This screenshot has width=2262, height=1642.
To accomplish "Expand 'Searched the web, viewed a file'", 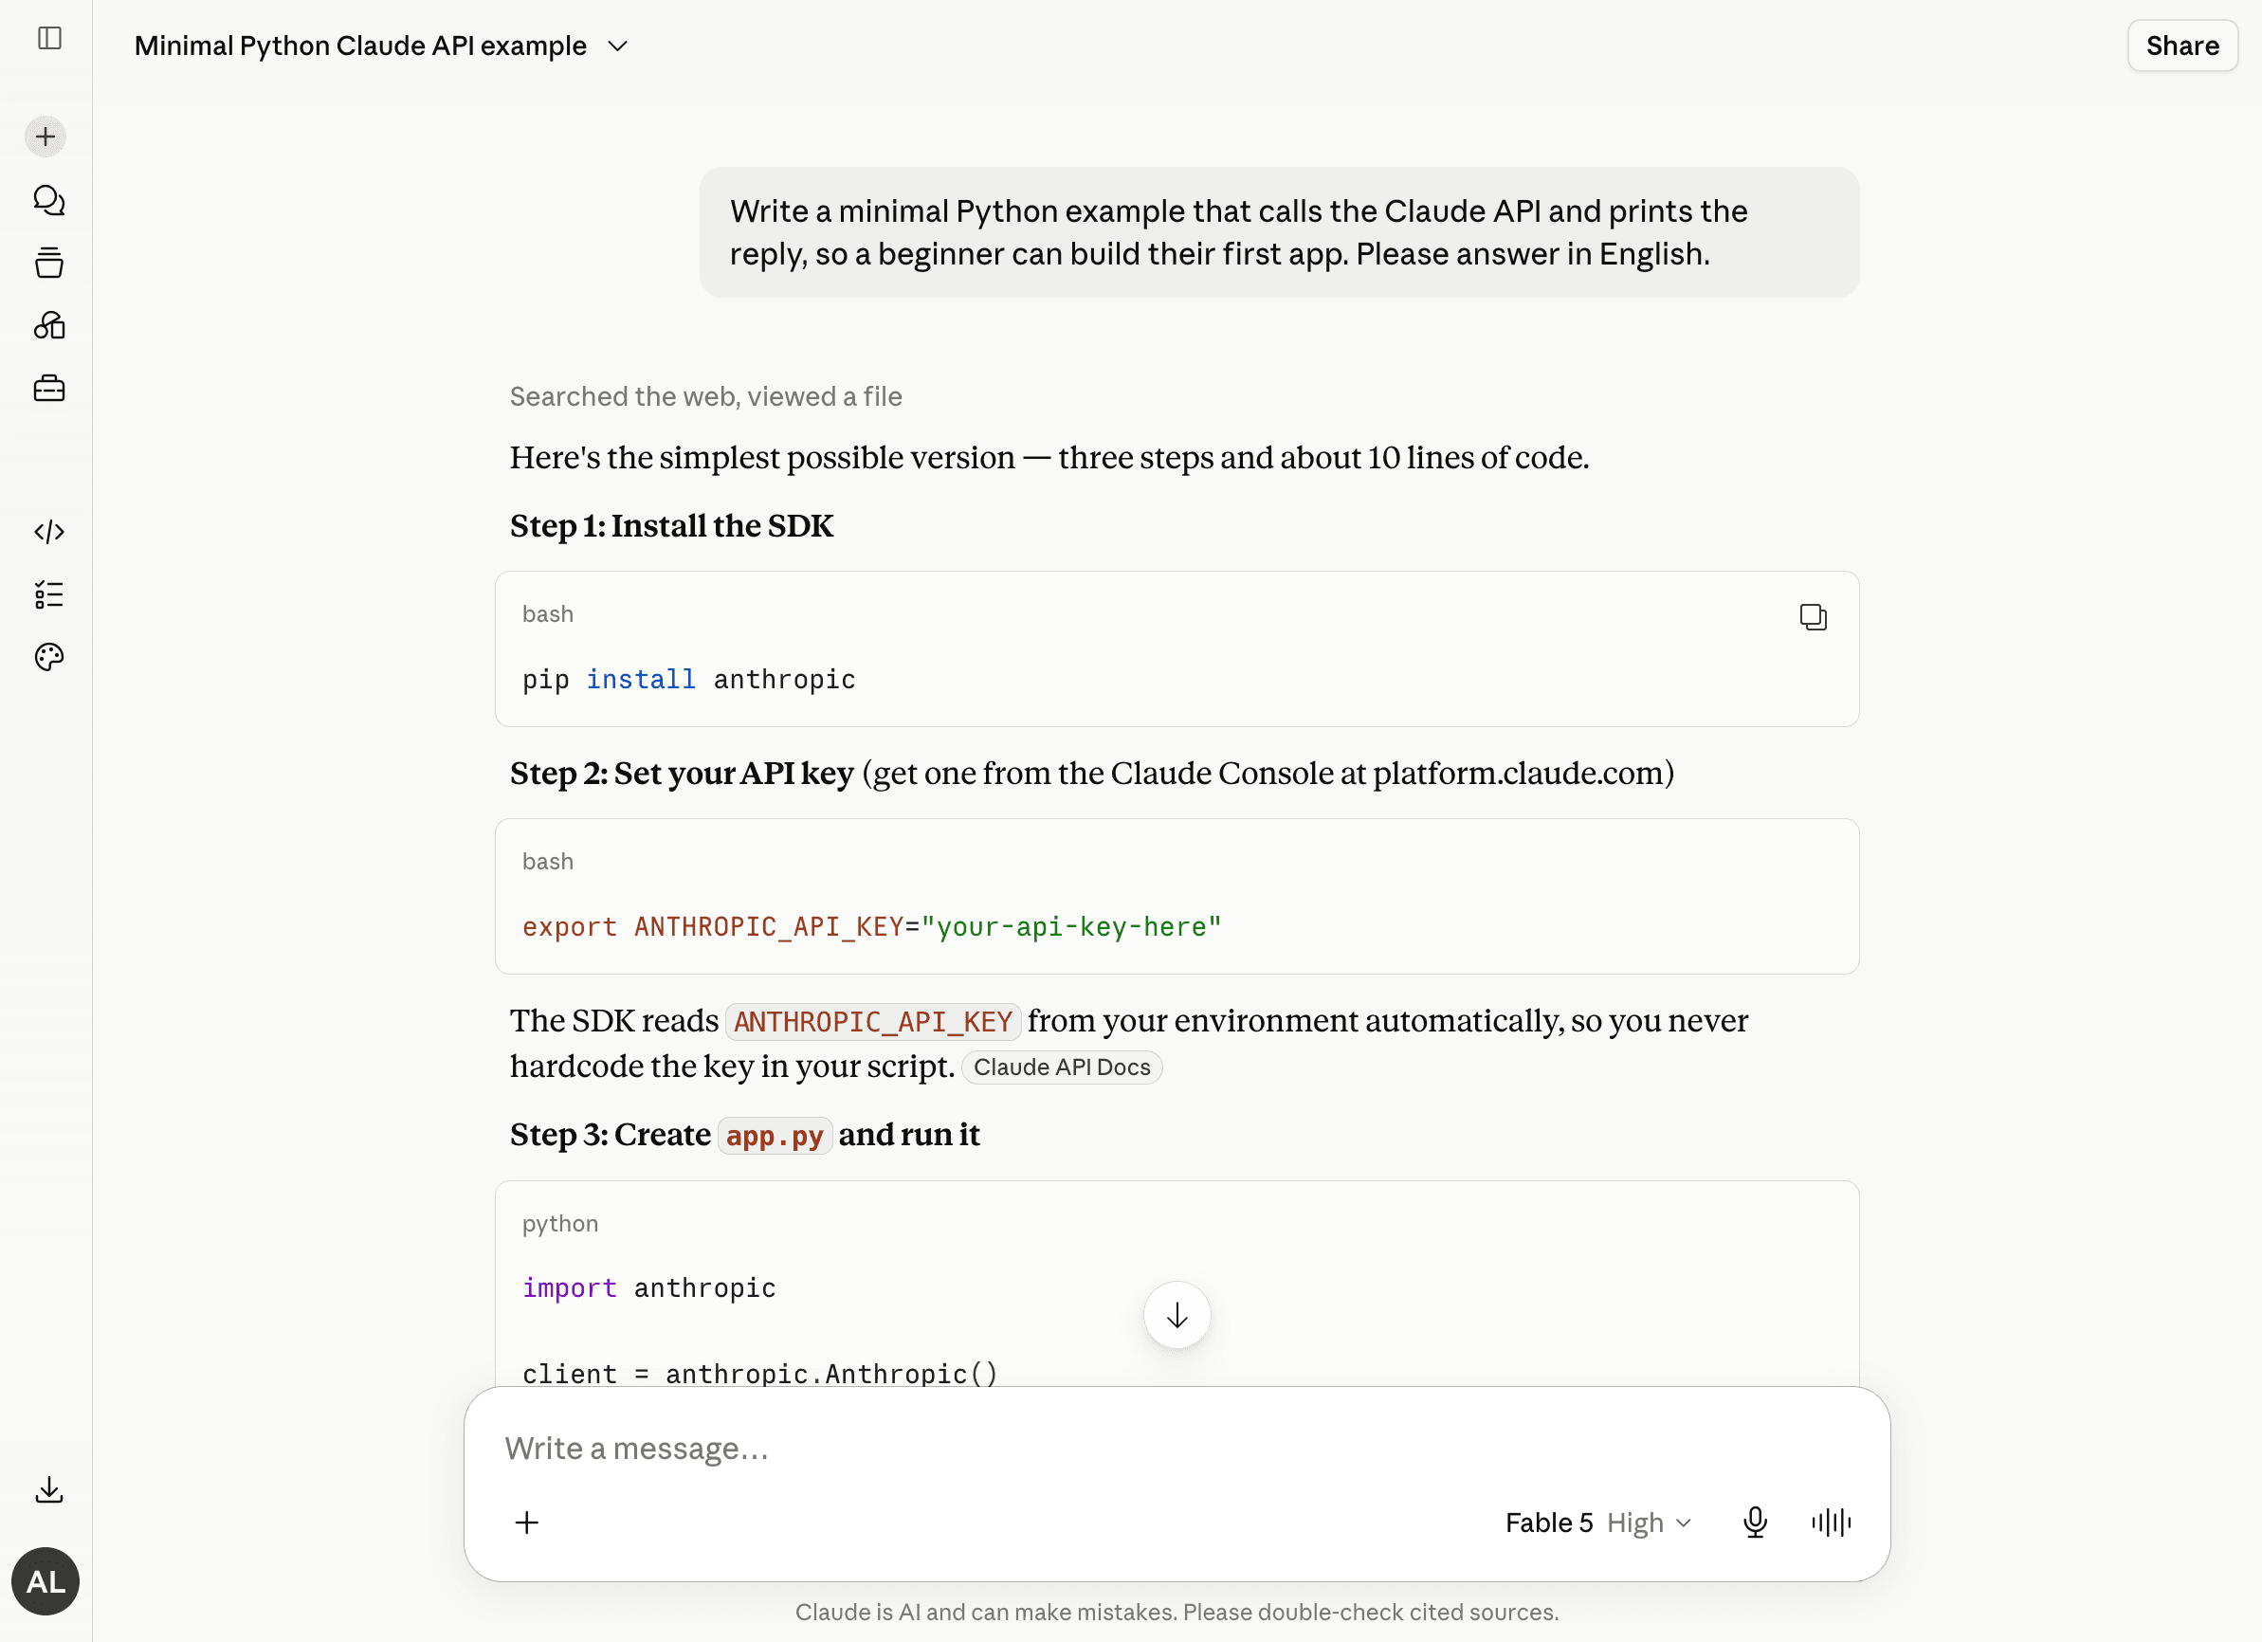I will click(705, 396).
